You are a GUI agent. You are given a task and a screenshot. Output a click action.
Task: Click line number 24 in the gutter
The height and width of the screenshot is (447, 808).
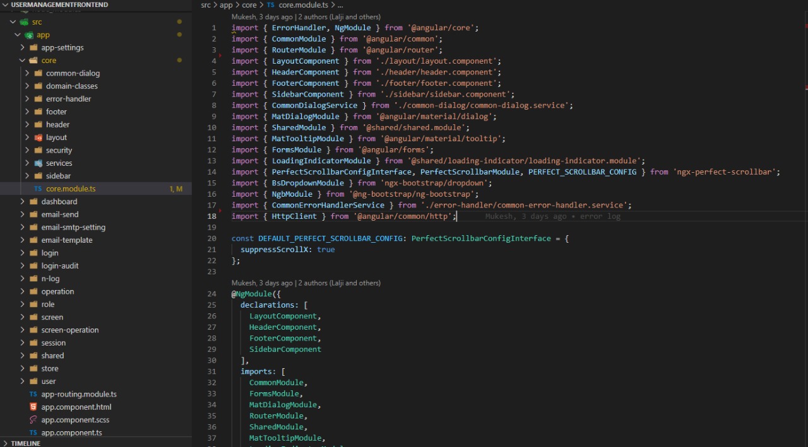point(212,294)
